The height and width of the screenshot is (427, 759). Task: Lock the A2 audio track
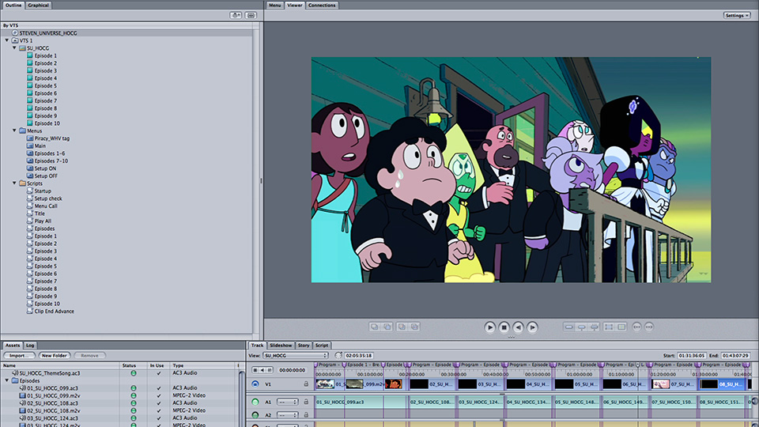coord(306,415)
